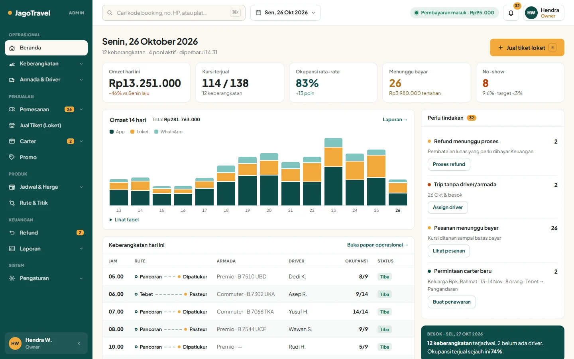The height and width of the screenshot is (359, 574).
Task: Focus the booking code search field
Action: click(174, 13)
